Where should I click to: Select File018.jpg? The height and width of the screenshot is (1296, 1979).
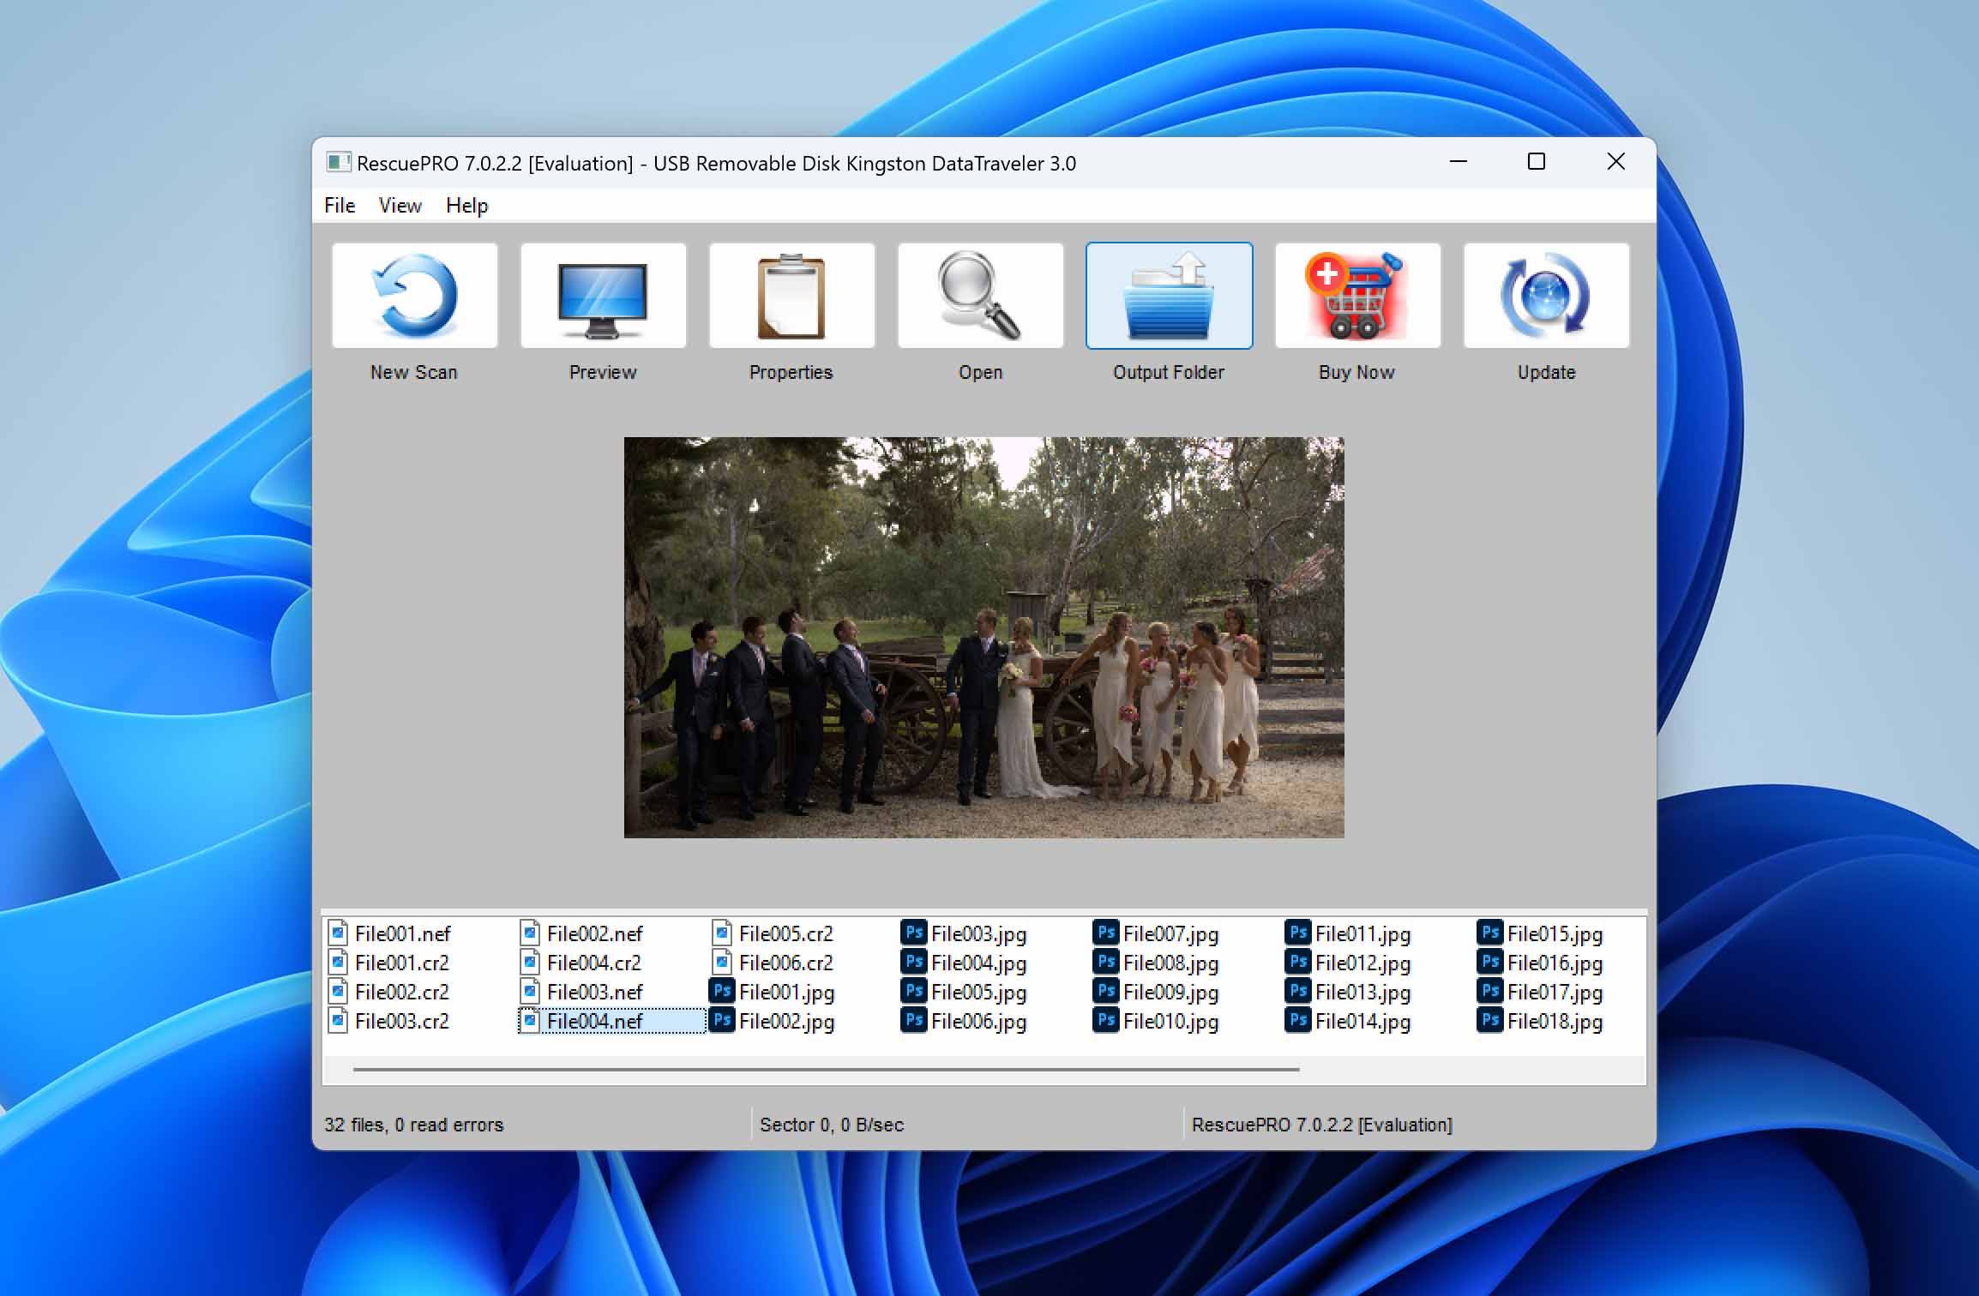coord(1540,1021)
